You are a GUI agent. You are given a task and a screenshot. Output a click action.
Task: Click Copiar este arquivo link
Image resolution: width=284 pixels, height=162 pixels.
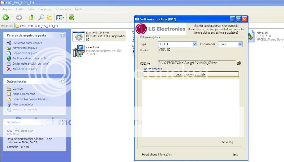click(x=25, y=53)
